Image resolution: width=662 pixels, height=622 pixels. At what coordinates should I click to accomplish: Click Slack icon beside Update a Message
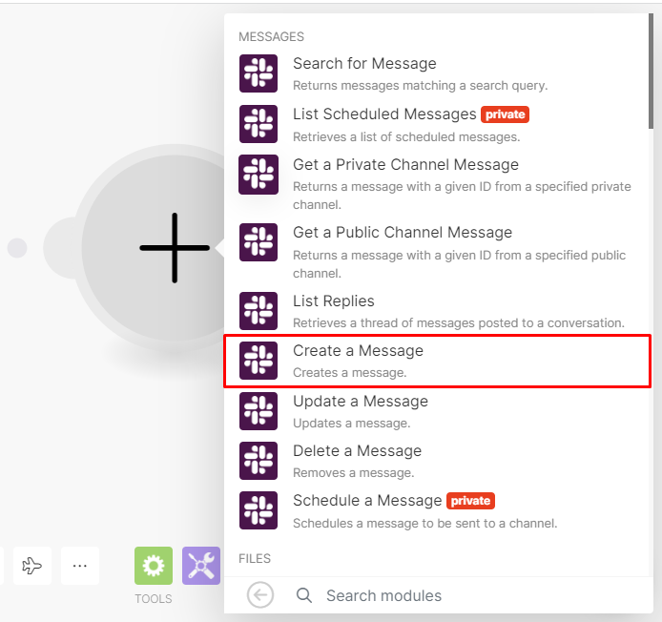[259, 411]
